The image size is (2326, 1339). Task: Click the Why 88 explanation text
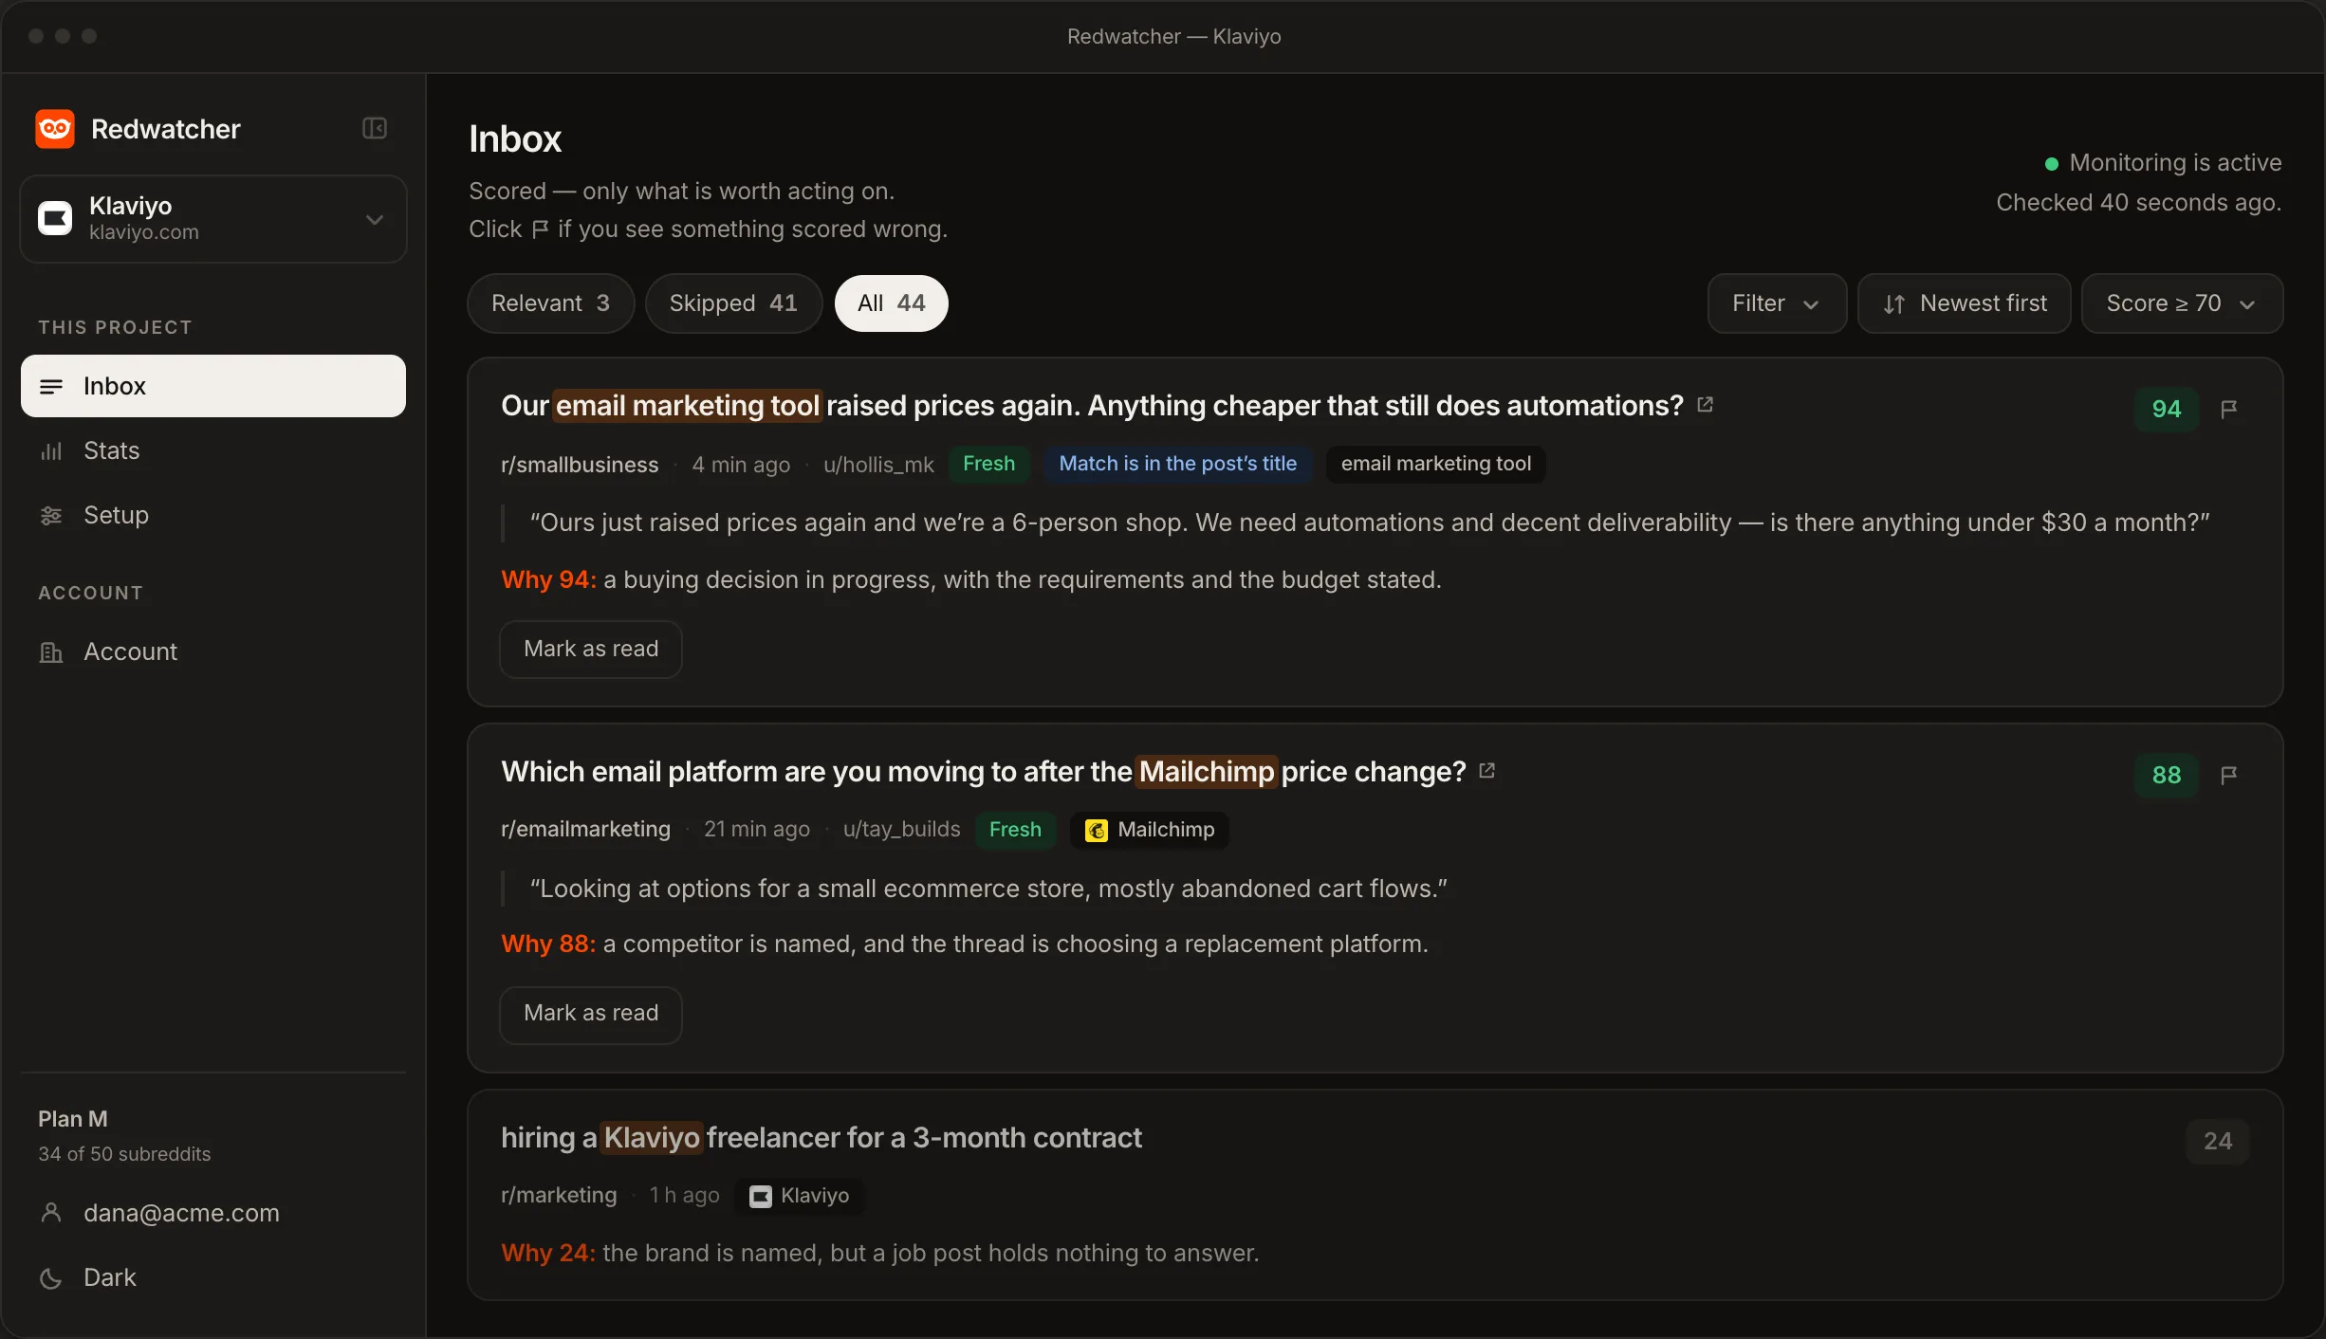click(965, 944)
